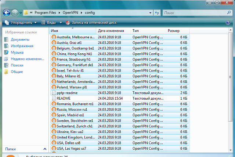Click the file list scroll down arrow
The width and height of the screenshot is (235, 157).
pos(230,150)
